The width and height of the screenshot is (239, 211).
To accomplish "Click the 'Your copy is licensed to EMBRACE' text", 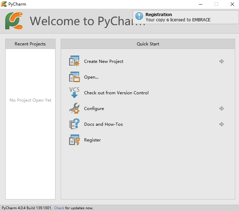I will [x=178, y=20].
